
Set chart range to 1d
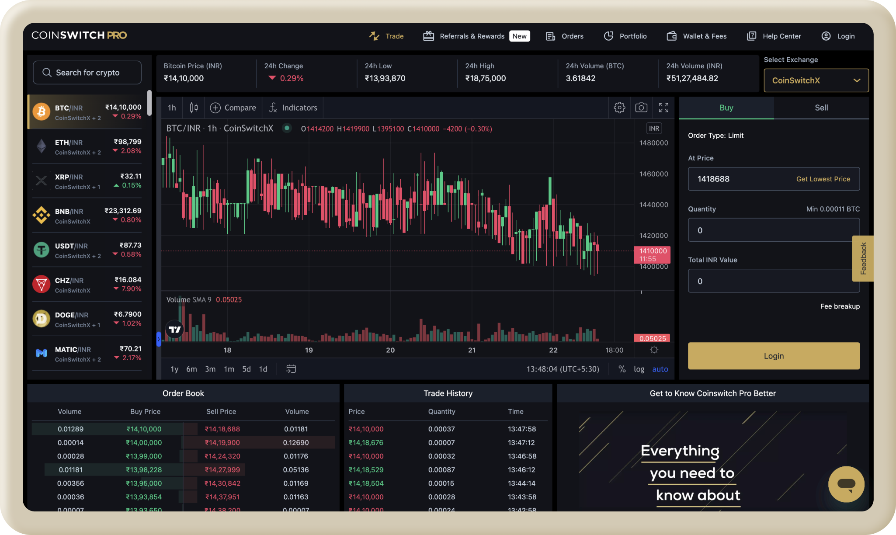(x=263, y=369)
